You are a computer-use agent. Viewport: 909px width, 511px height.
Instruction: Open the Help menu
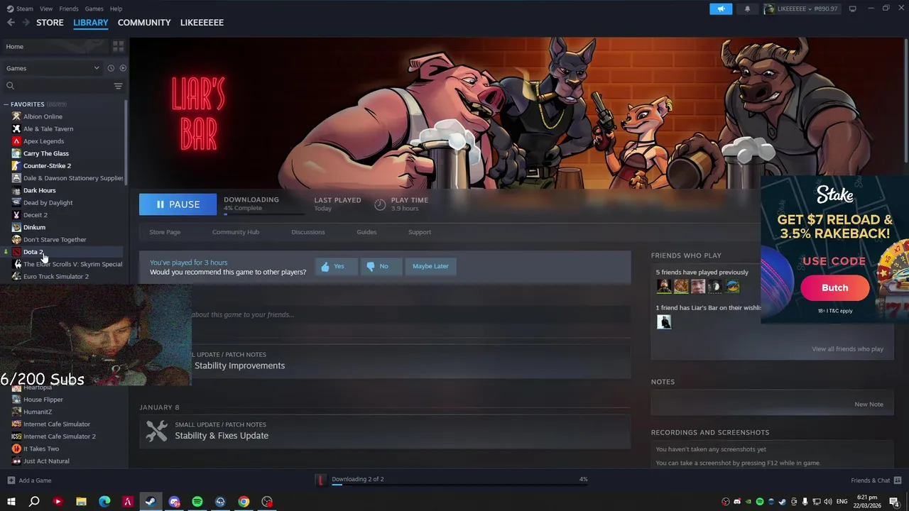[116, 9]
